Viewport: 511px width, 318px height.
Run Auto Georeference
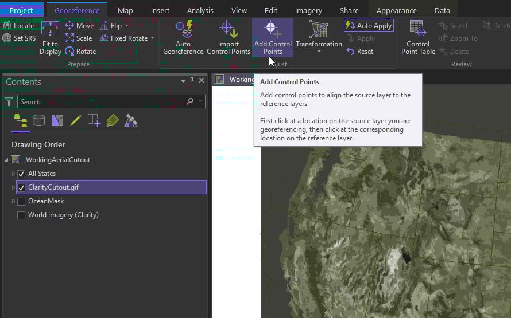pos(183,38)
